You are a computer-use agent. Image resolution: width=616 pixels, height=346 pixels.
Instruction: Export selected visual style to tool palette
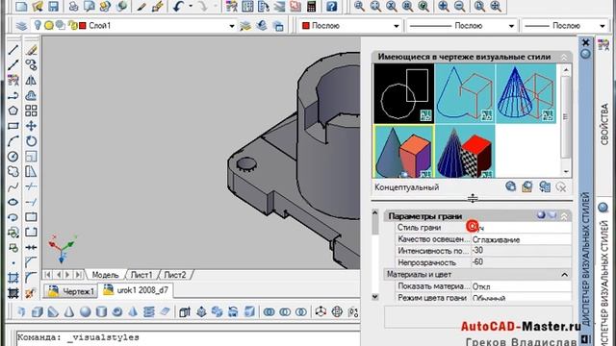coord(545,186)
